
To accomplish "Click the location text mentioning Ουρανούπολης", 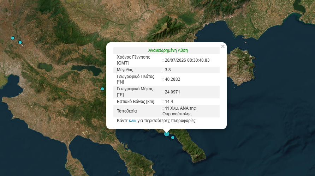I will coord(179,111).
